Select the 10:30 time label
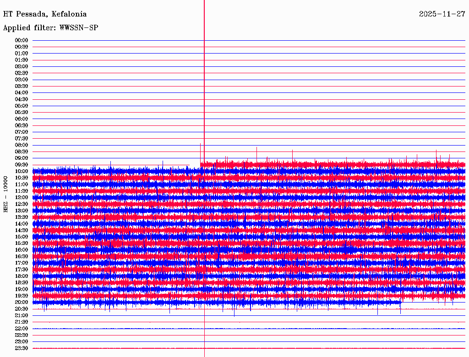The width and height of the screenshot is (469, 357). point(22,178)
